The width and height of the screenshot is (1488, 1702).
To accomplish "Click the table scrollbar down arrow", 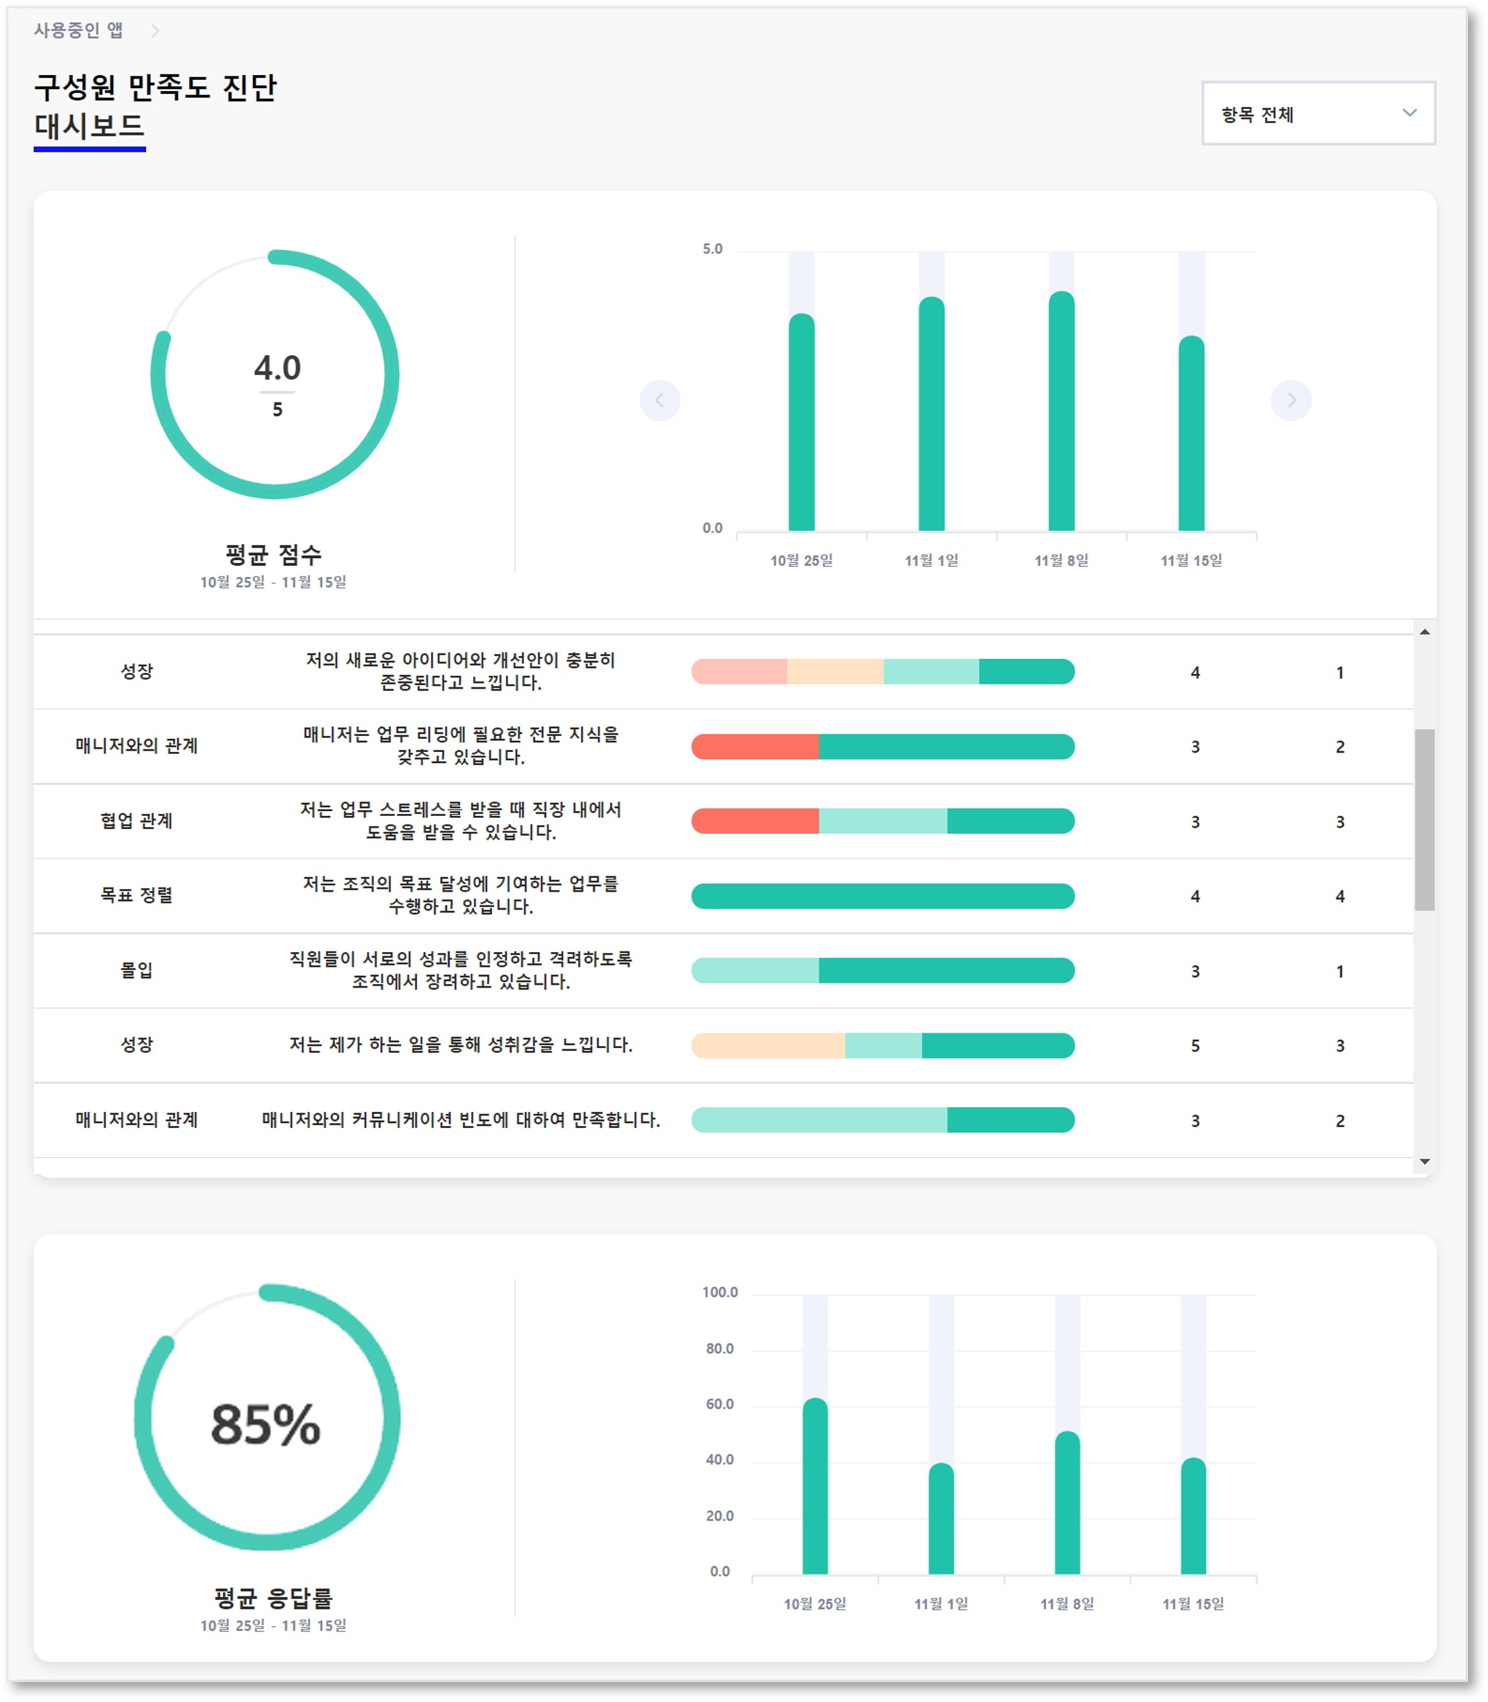I will click(x=1424, y=1161).
